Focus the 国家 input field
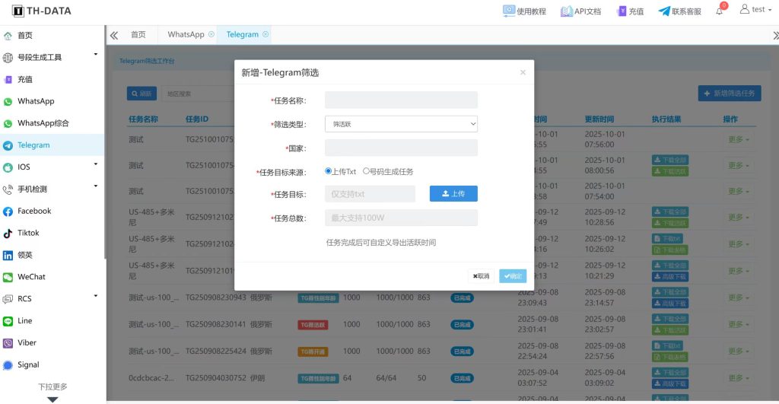Image resolution: width=779 pixels, height=404 pixels. click(x=401, y=148)
